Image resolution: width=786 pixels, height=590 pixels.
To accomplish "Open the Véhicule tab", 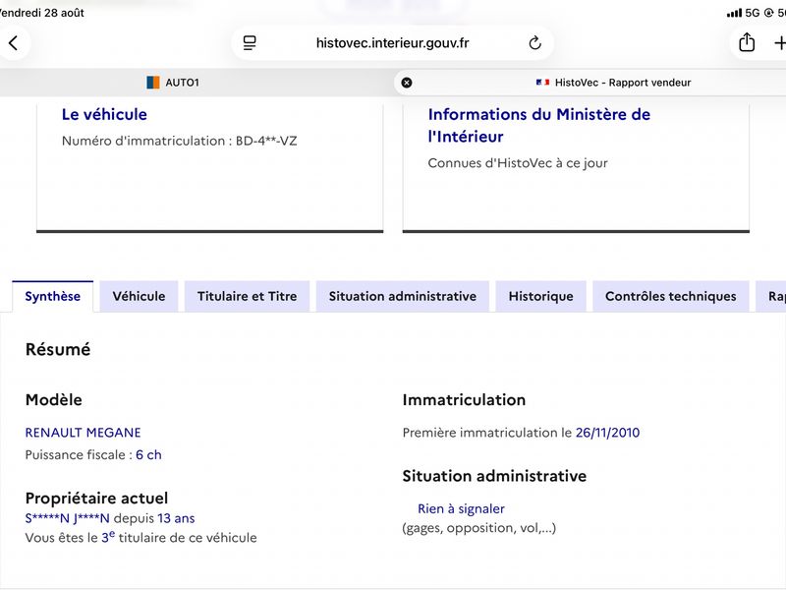I will (139, 297).
